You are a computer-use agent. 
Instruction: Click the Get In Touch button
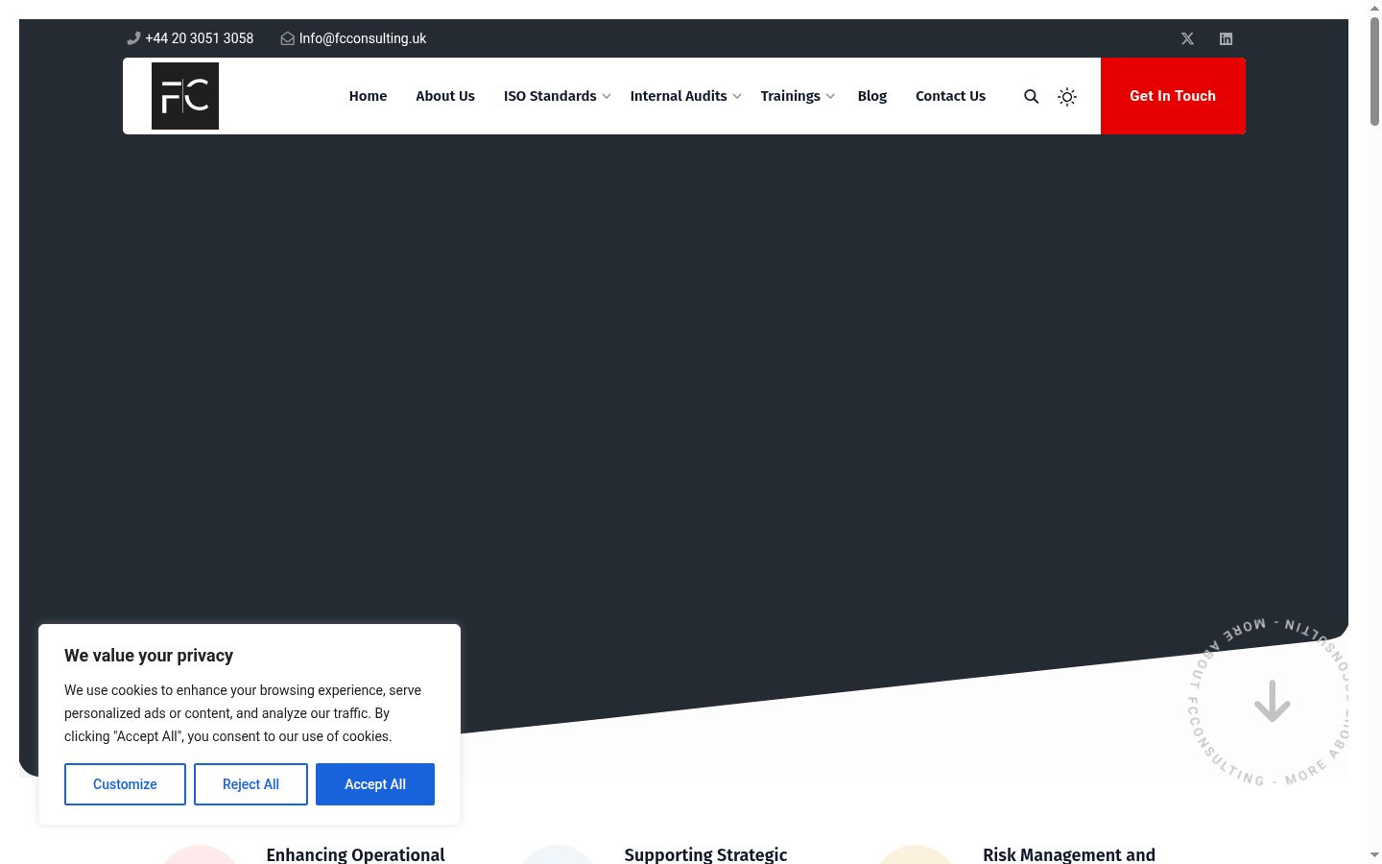pos(1173,96)
